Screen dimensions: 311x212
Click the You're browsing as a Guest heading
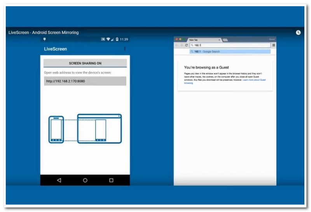click(x=206, y=67)
